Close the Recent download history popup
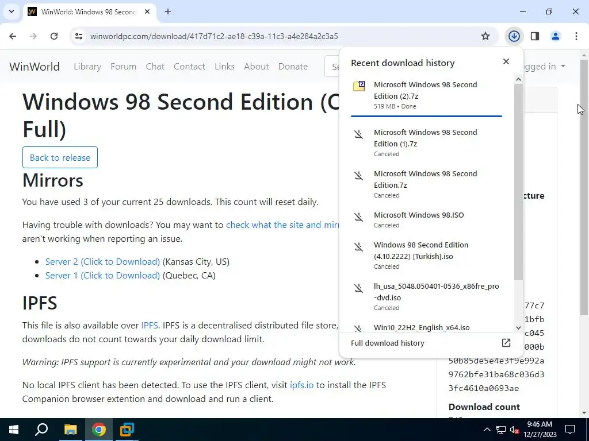The image size is (589, 441). point(506,61)
